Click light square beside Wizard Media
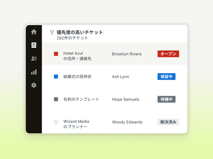213x159 pixels. pos(56,122)
